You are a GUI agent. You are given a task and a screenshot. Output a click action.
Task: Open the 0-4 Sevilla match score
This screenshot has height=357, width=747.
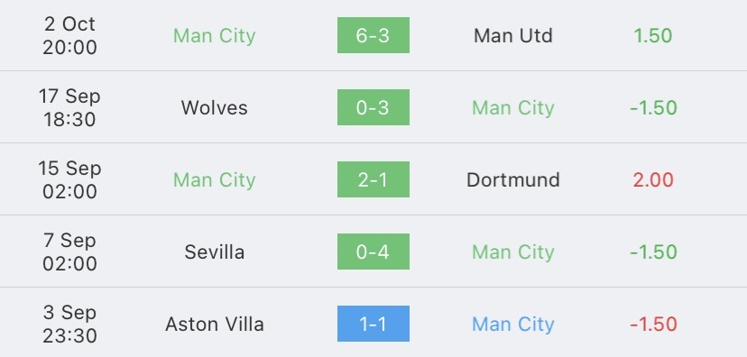(373, 252)
